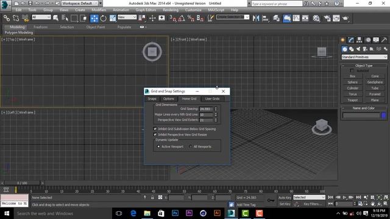Image resolution: width=390 pixels, height=219 pixels.
Task: Switch to the Snaps tab
Action: click(x=152, y=99)
